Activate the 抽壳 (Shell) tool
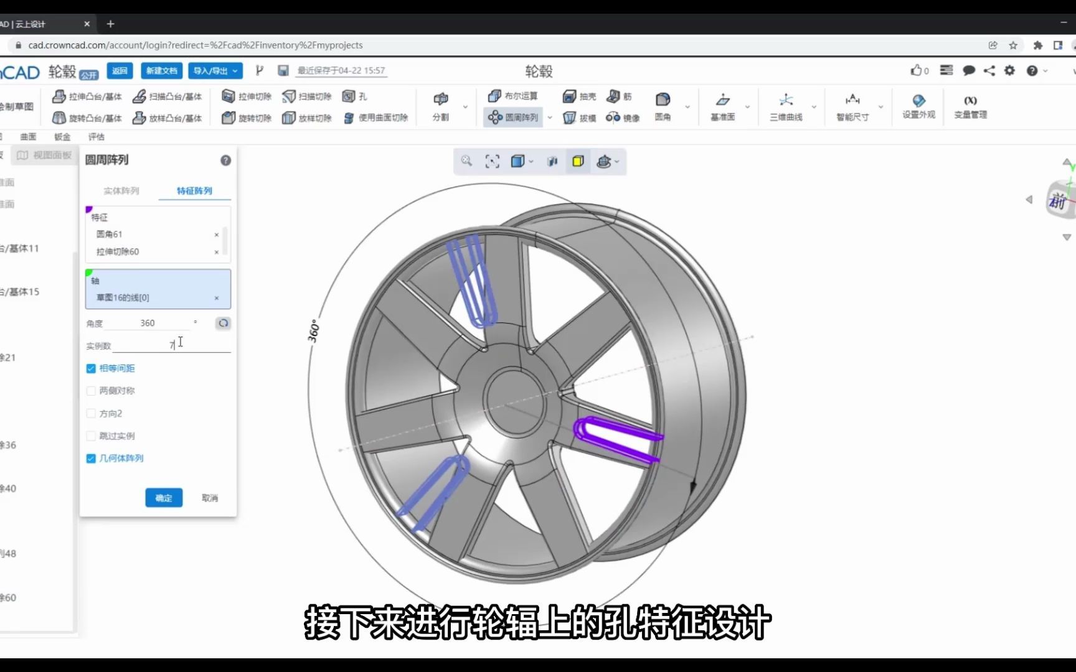This screenshot has width=1076, height=672. point(580,96)
